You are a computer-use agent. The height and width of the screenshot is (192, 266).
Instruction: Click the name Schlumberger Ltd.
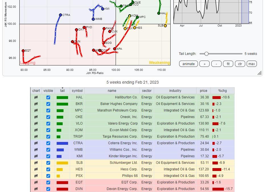pyautogui.click(x=124, y=163)
